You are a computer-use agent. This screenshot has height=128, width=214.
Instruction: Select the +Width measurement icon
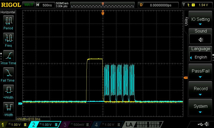tap(9, 90)
